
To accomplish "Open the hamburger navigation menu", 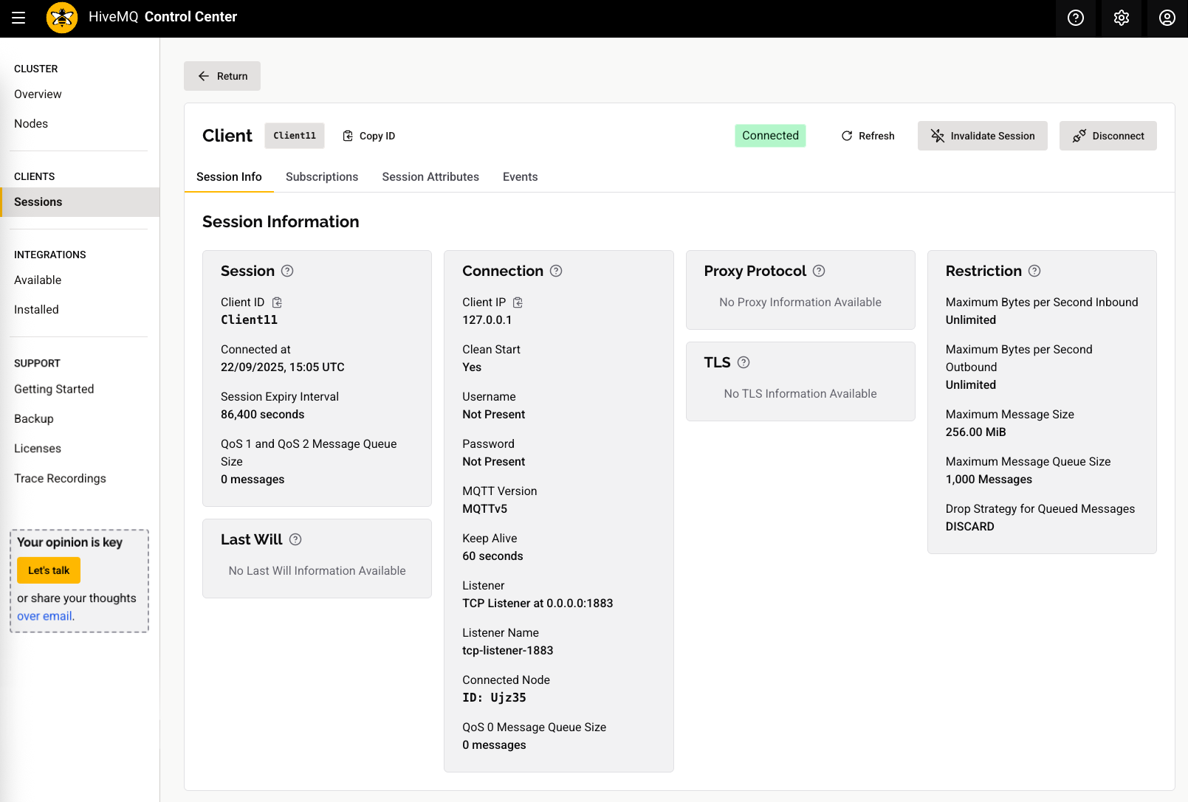I will (18, 18).
